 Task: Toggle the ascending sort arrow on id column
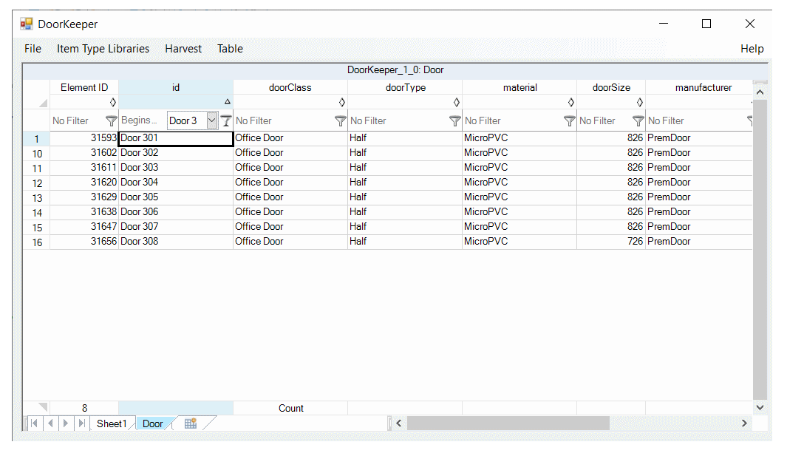point(227,102)
